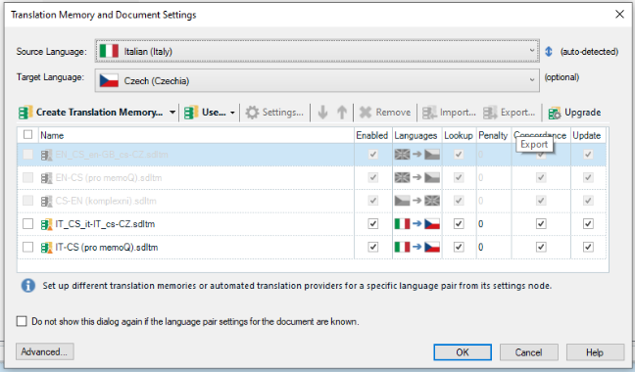Toggle Enabled for IT_CS_it-IT_cs-CZ.sdltm
The width and height of the screenshot is (635, 372).
point(373,223)
